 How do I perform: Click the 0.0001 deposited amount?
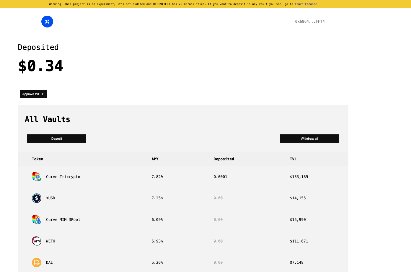point(221,177)
